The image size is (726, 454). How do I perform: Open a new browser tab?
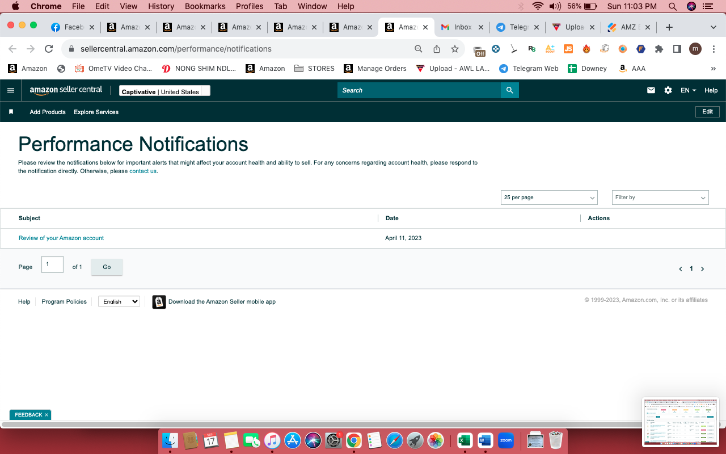point(669,27)
